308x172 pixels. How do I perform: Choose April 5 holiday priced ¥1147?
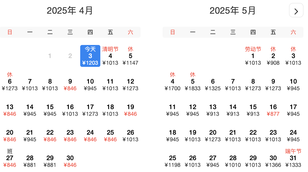[131, 56]
